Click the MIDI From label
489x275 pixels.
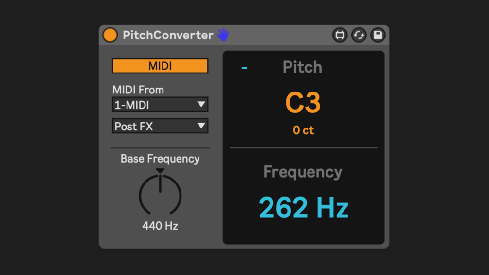click(138, 90)
